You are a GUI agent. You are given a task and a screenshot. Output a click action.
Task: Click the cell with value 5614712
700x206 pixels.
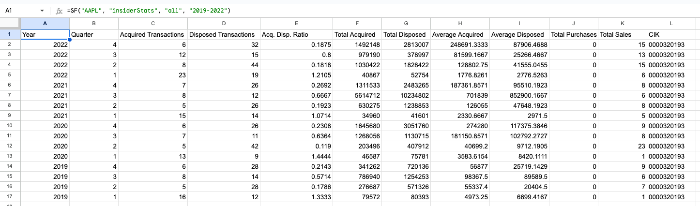click(357, 95)
